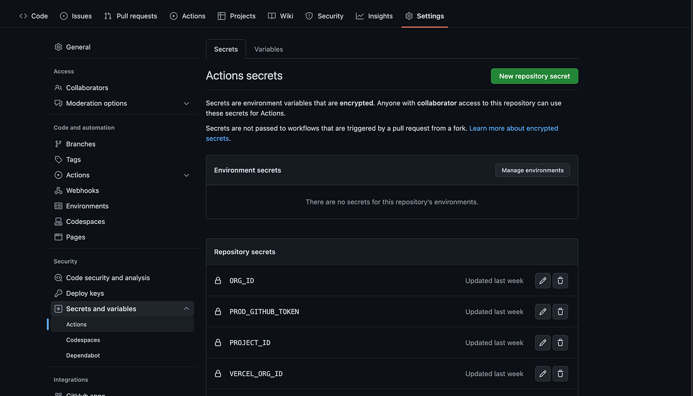Expand the Actions sidebar section
Viewport: 693px width, 396px height.
[x=186, y=174]
